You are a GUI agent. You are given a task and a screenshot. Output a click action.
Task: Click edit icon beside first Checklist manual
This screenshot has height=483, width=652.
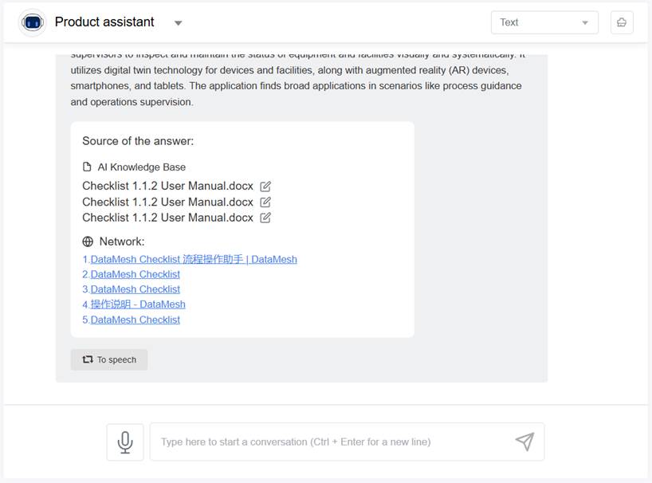[x=265, y=187]
